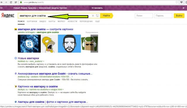Open the Homer Simpson avatar thumbnail

click(x=49, y=43)
